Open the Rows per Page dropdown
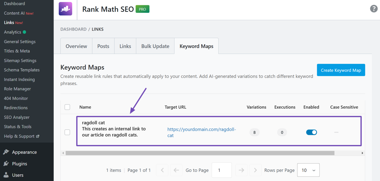The width and height of the screenshot is (380, 181). point(308,170)
